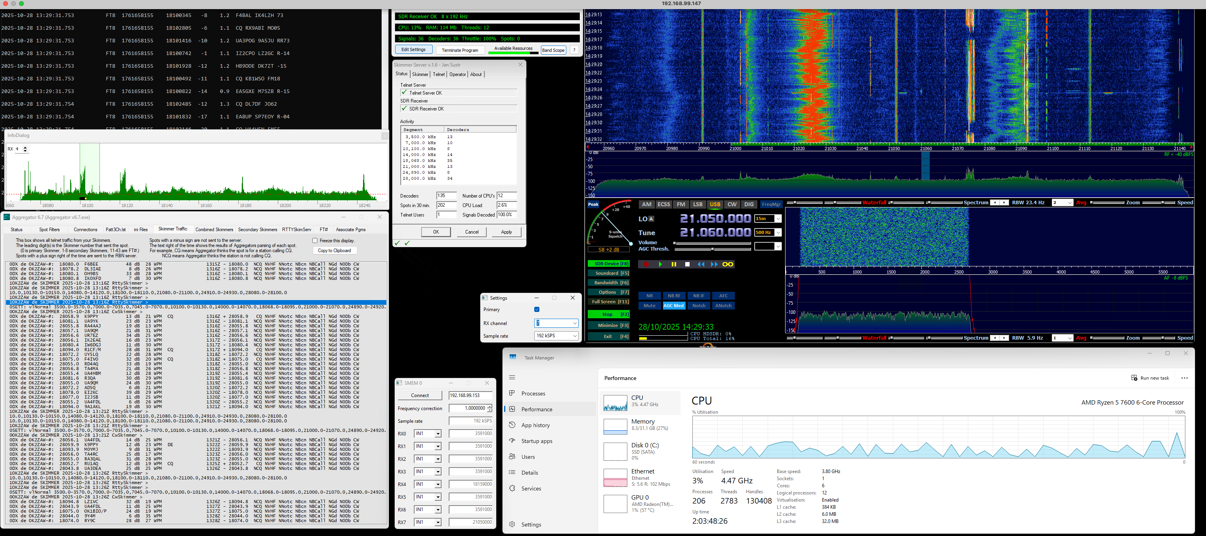This screenshot has width=1206, height=536.
Task: Open the RX4 input dropdown in SMEM
Action: point(438,484)
